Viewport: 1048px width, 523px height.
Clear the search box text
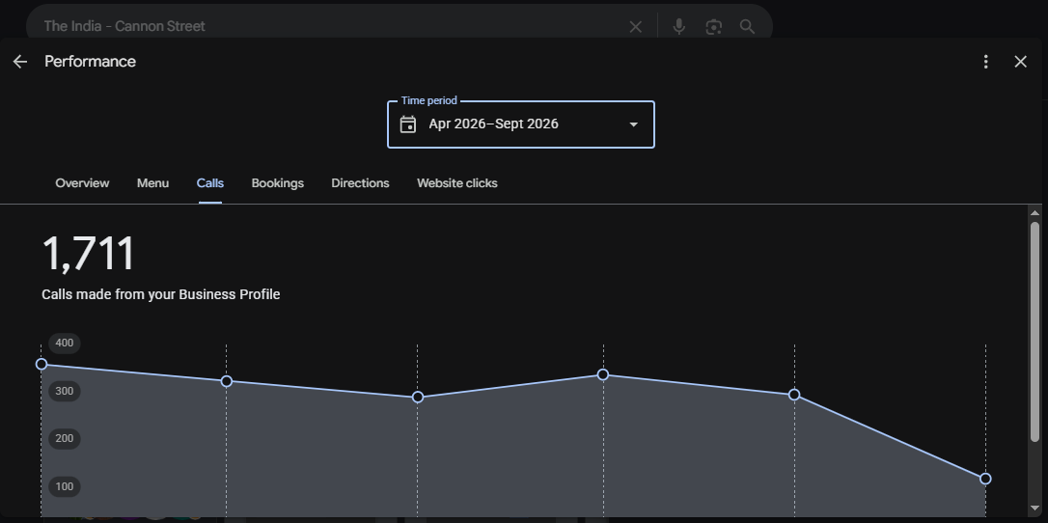[x=636, y=27]
